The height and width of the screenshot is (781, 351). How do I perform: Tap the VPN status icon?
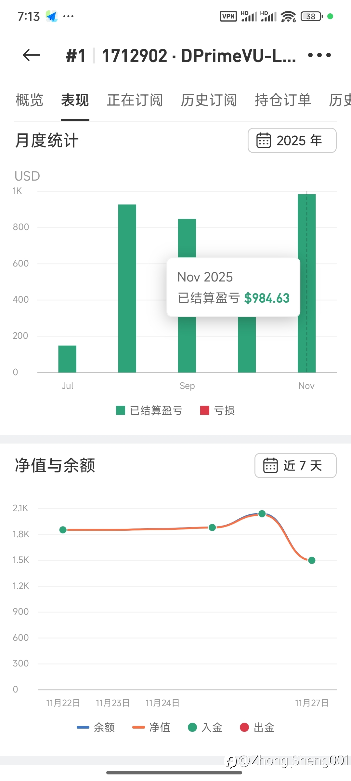point(228,16)
